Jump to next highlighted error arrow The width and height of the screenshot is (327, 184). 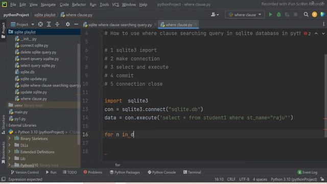click(x=323, y=33)
